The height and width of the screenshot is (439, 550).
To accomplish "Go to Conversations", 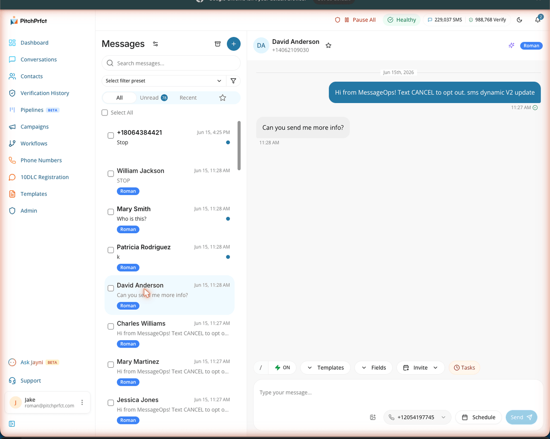I will tap(39, 59).
